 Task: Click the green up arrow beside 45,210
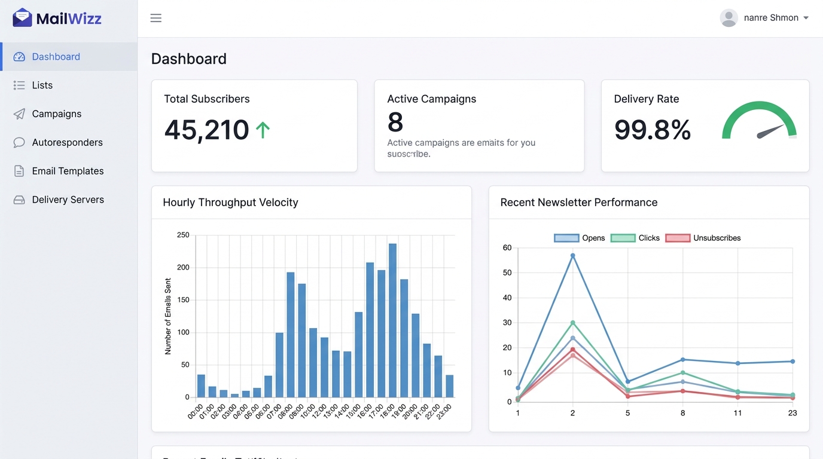(263, 130)
